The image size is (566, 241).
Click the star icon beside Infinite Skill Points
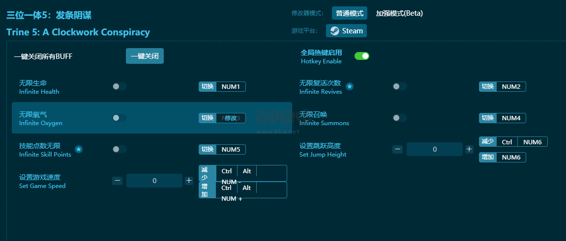click(x=79, y=149)
